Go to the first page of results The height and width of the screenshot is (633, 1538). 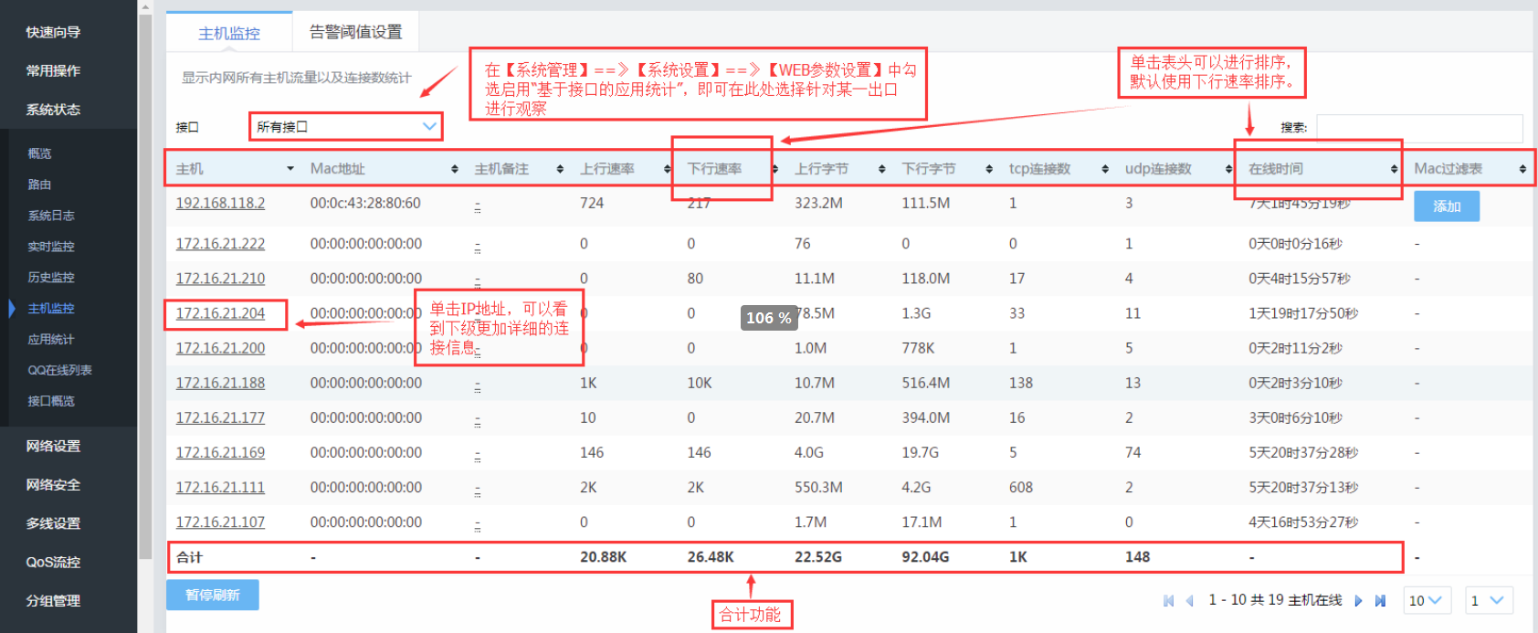[1168, 601]
